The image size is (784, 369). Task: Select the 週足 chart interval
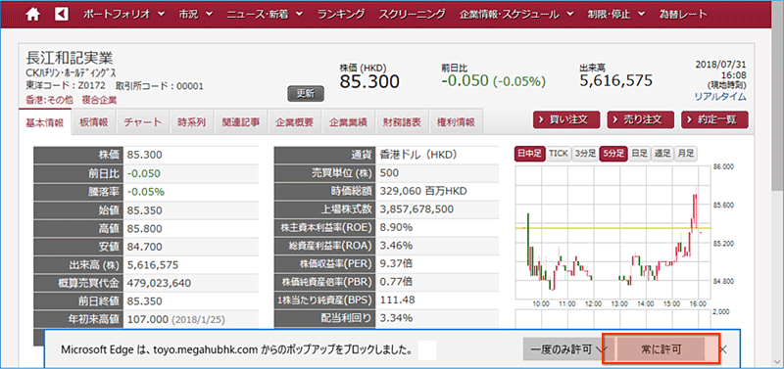point(662,154)
